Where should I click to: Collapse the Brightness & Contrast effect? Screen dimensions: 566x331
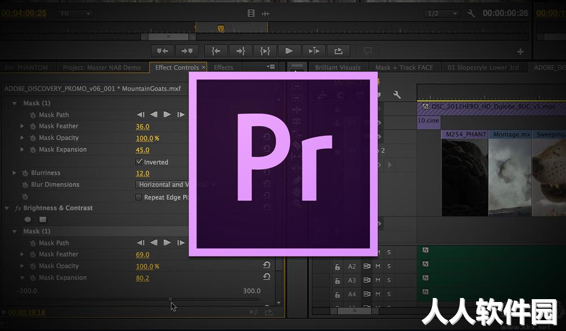[6, 208]
